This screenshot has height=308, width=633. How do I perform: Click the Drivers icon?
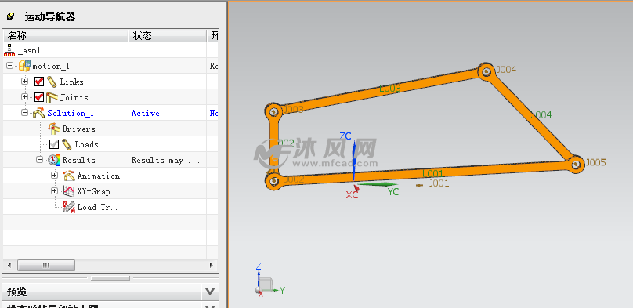click(x=54, y=129)
